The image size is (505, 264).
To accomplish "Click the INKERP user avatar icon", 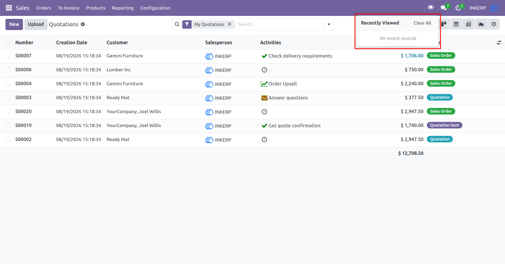I will [494, 8].
